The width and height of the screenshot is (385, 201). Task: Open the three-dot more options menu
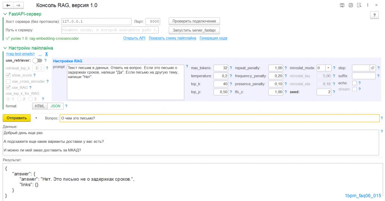[x=368, y=5]
